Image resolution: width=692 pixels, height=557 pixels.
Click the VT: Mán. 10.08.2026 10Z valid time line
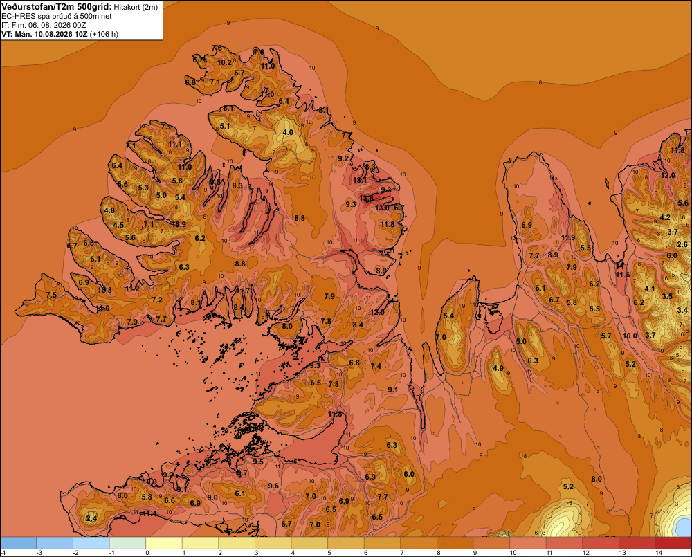tap(60, 34)
